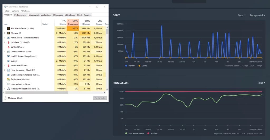Toggle the SYSTÈME series legend
270x140 pixels.
tap(152, 133)
